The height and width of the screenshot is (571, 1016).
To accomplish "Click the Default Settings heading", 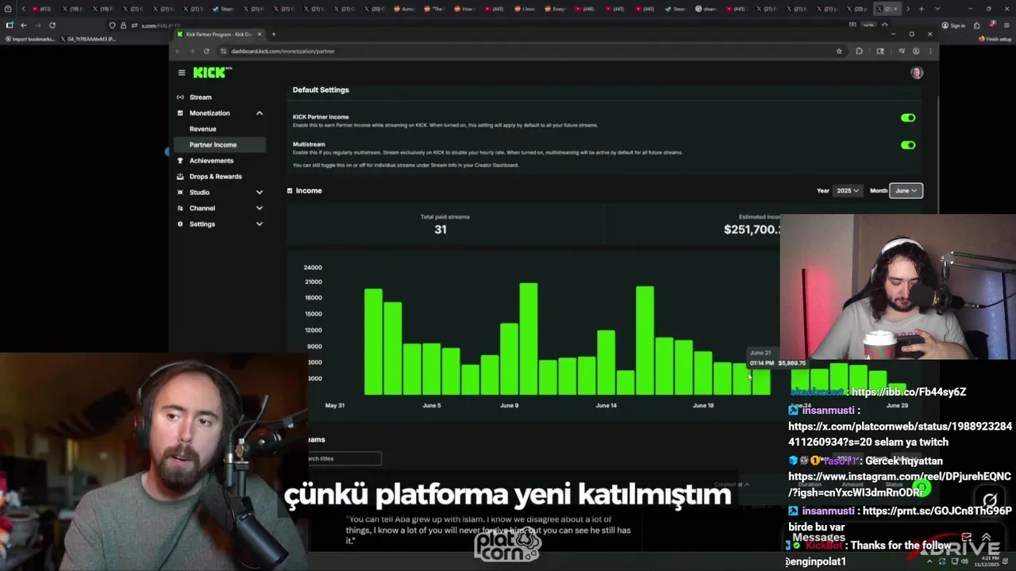I will [x=321, y=90].
